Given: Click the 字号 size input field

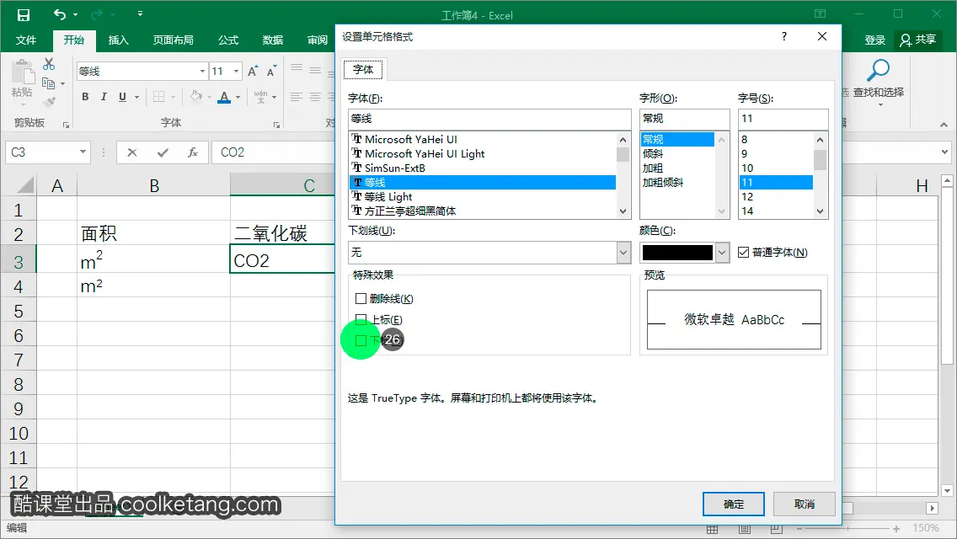Looking at the screenshot, I should tap(783, 119).
